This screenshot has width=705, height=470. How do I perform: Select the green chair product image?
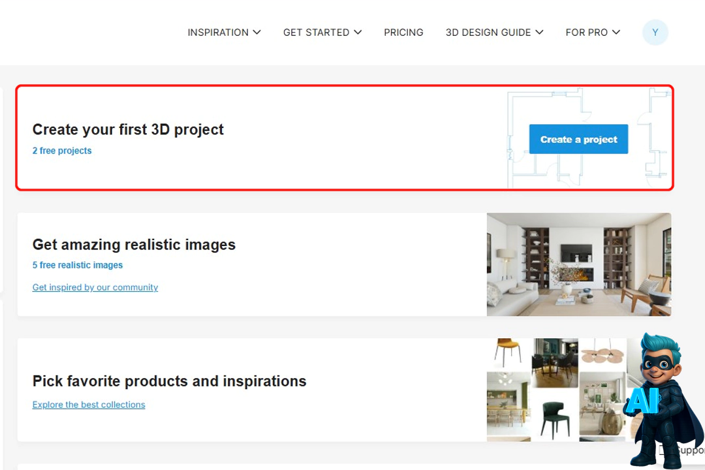pos(555,416)
